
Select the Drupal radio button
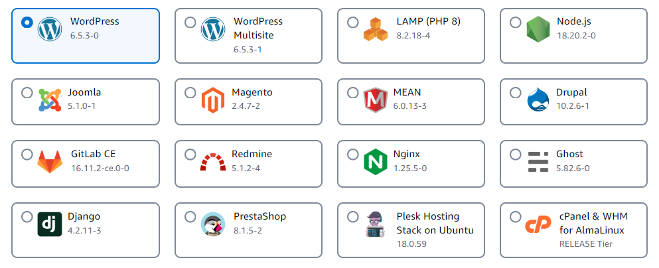515,92
